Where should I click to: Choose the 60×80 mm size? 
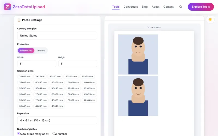[57, 94]
